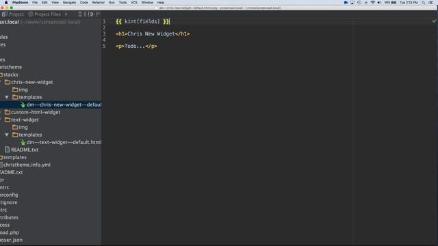Select the autoload.php file
Screen dimensions: 438x246
pos(10,232)
